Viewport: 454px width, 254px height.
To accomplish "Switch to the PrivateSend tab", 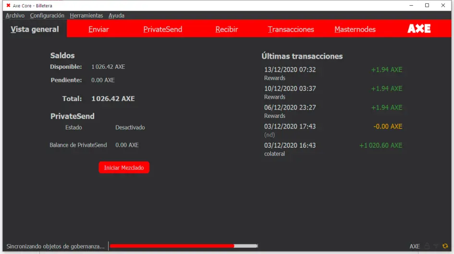I will [x=163, y=29].
